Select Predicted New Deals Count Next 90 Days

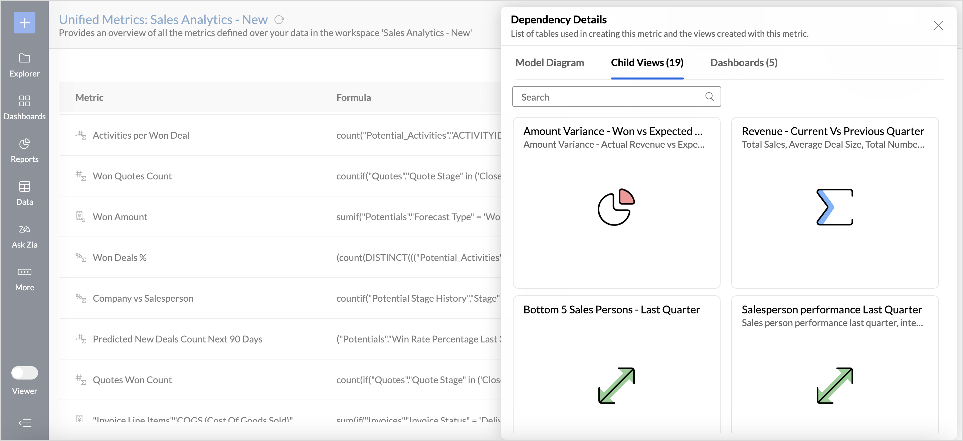178,339
